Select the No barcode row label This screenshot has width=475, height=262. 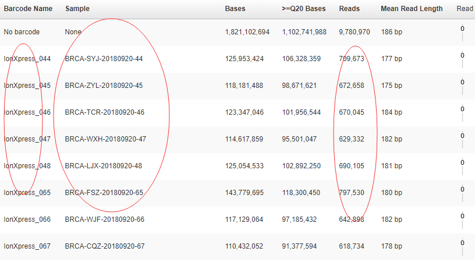[x=22, y=32]
